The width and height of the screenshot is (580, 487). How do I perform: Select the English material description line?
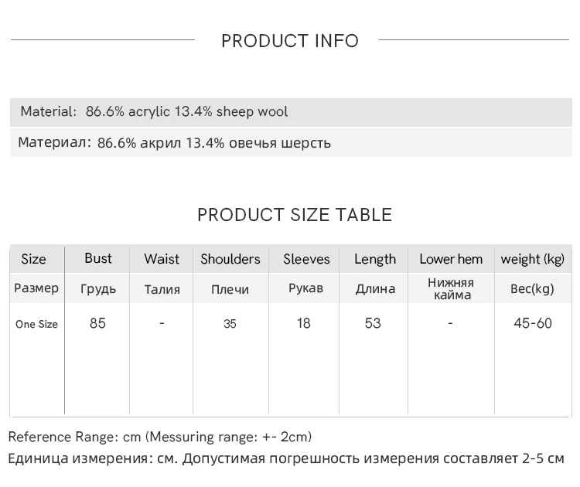tap(154, 111)
